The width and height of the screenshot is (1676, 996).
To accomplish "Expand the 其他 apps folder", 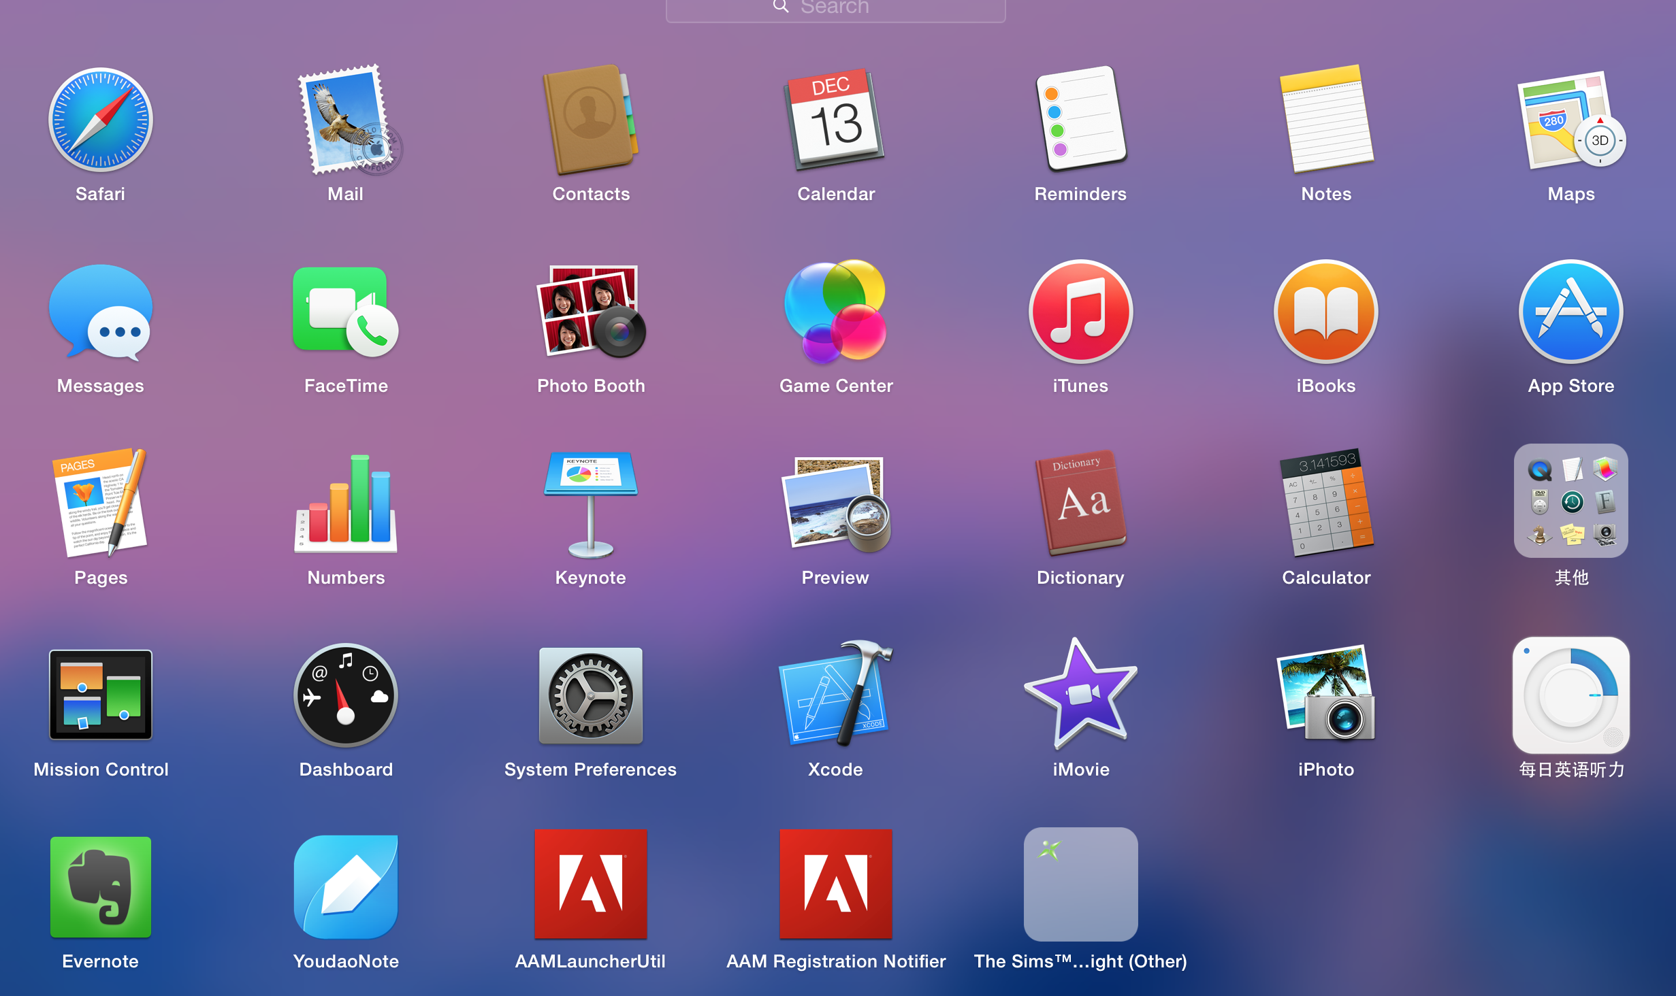I will (1570, 501).
